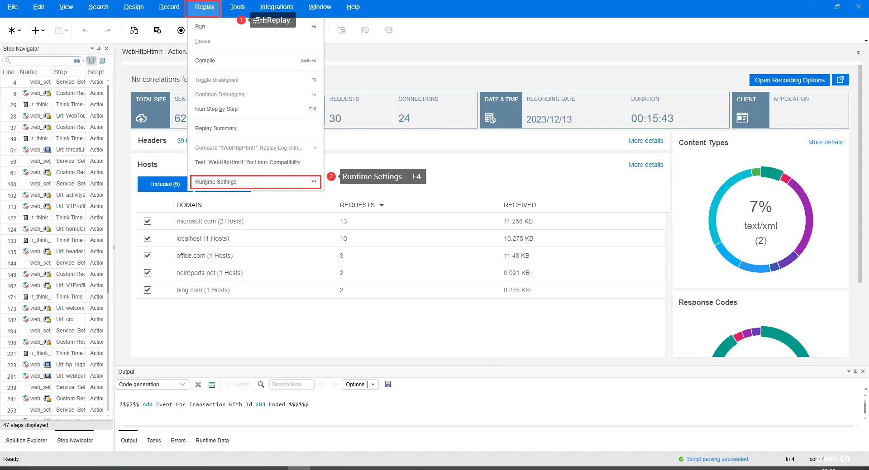Open the plus add dropdown arrow
Viewport: 869px width, 470px height.
[x=43, y=30]
